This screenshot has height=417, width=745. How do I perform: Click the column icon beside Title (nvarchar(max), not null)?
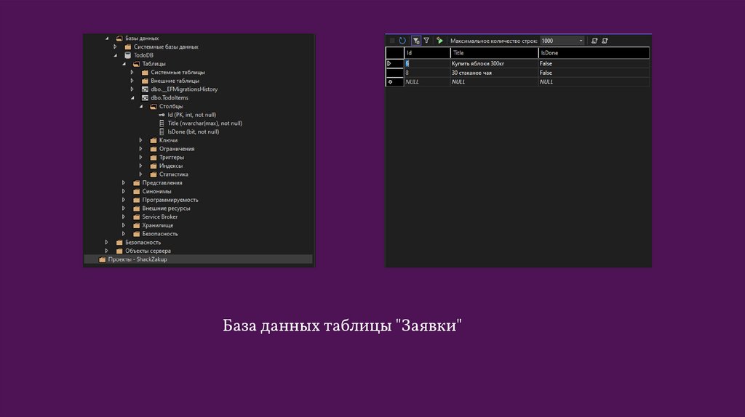point(162,124)
